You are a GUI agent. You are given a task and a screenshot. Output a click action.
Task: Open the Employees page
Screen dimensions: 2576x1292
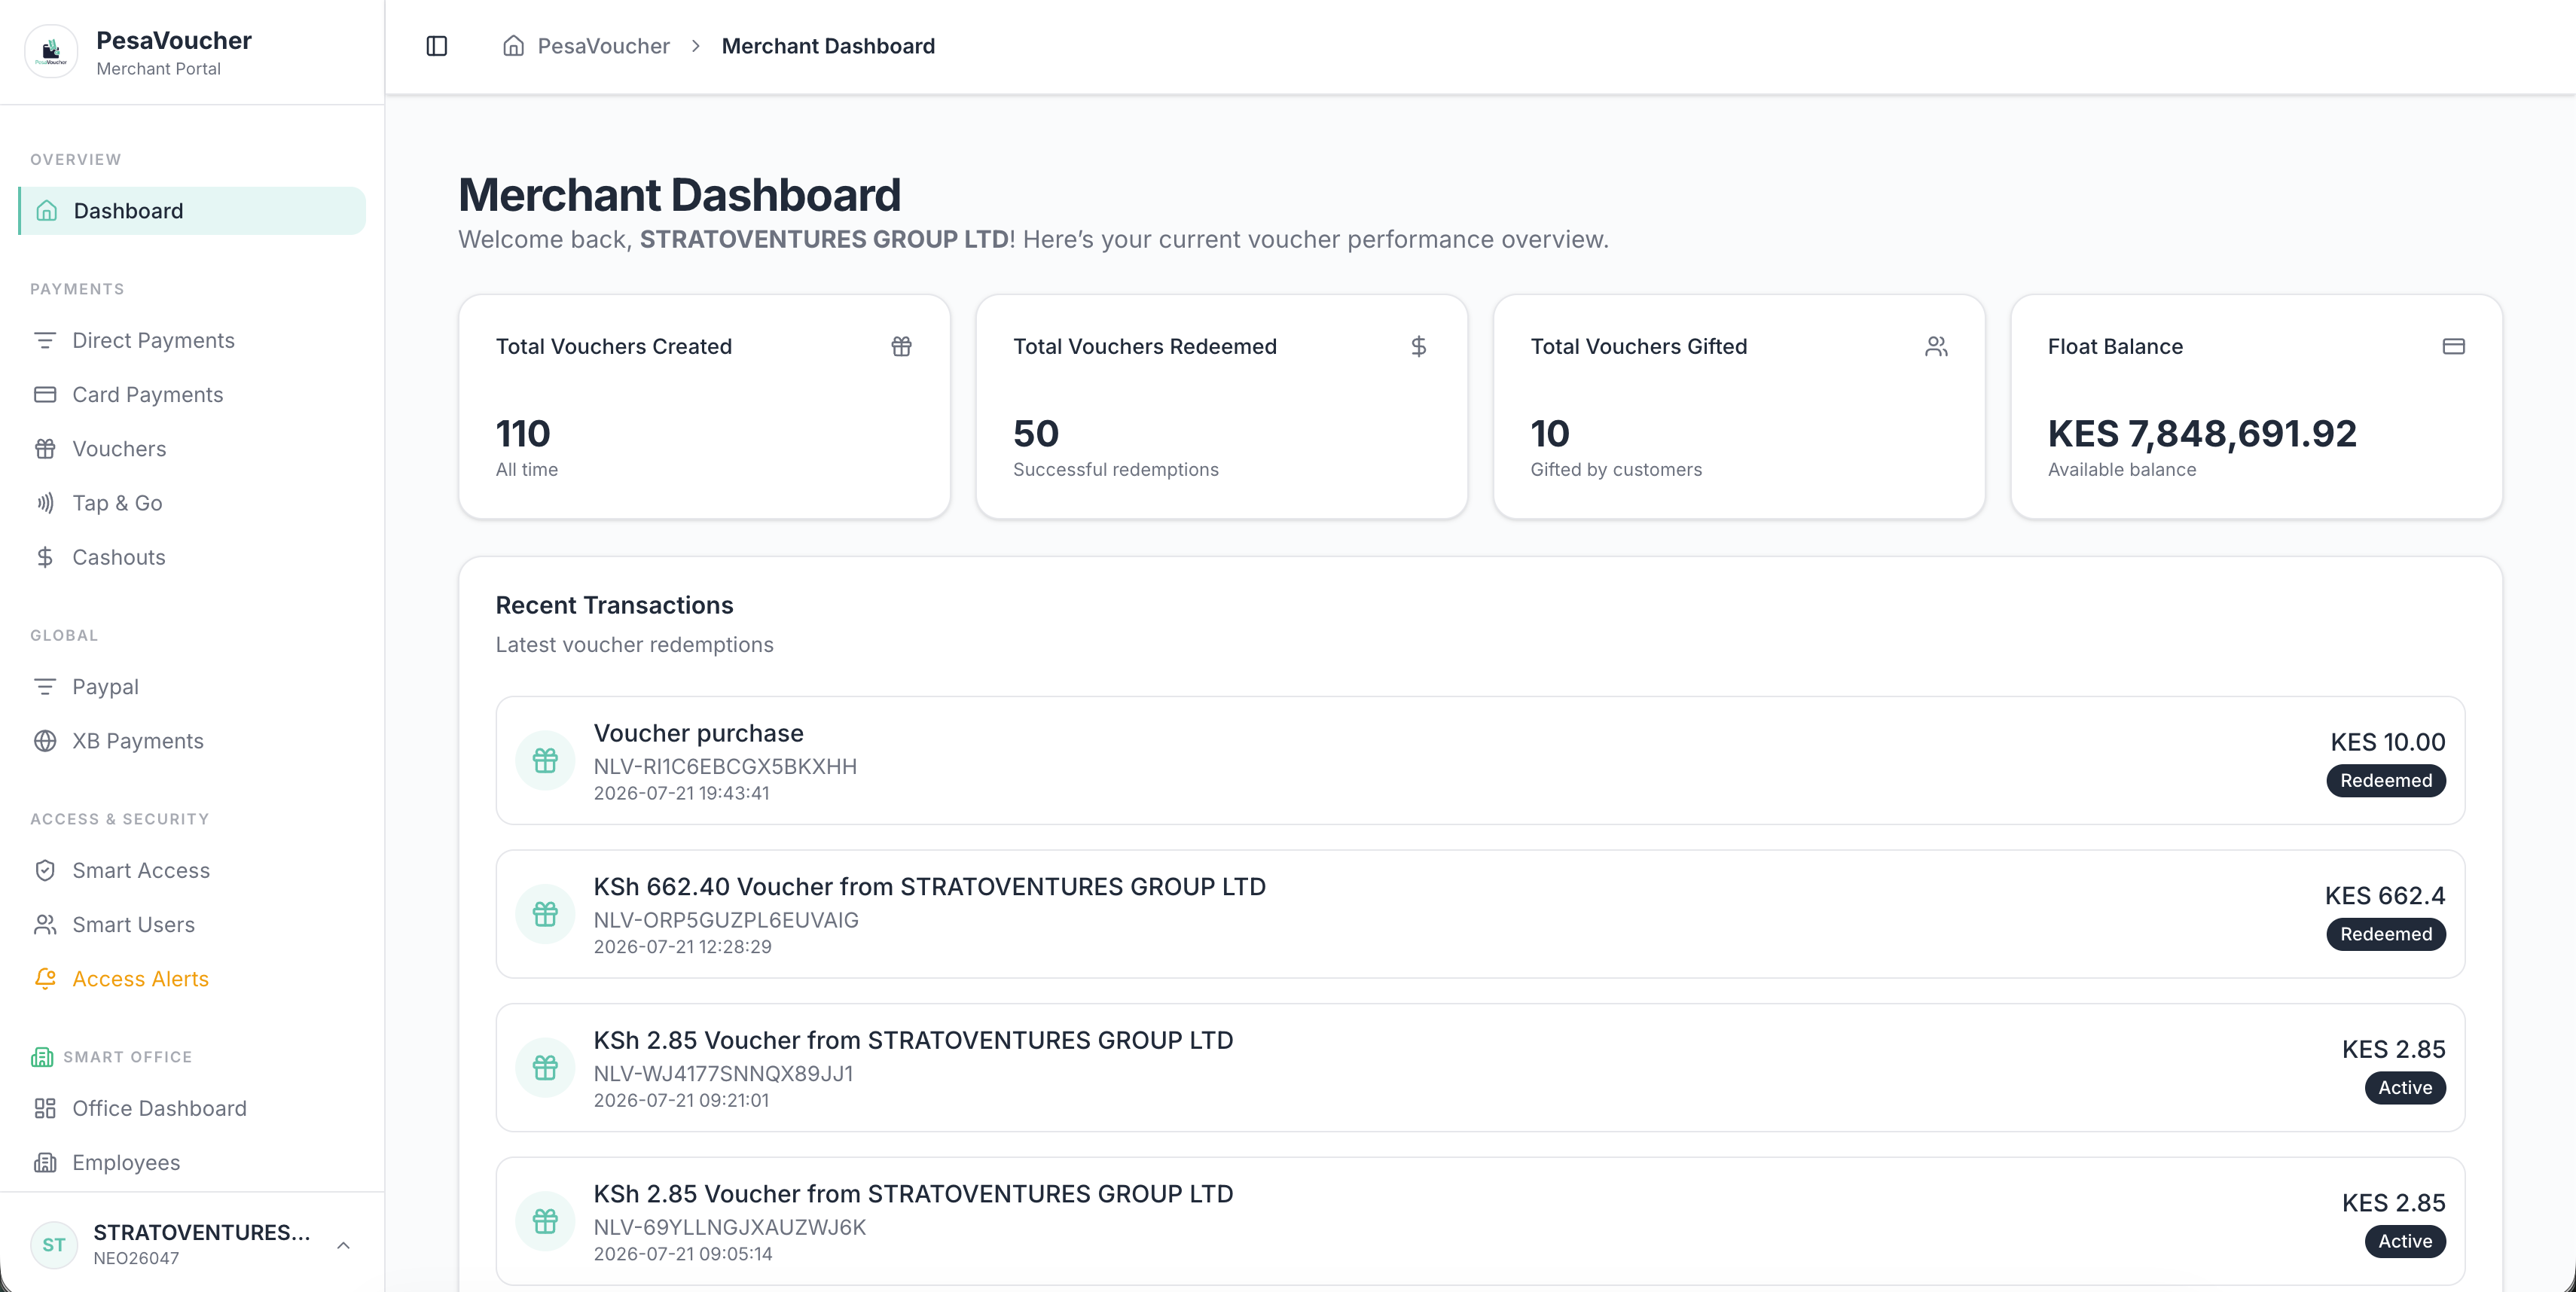[x=192, y=1162]
